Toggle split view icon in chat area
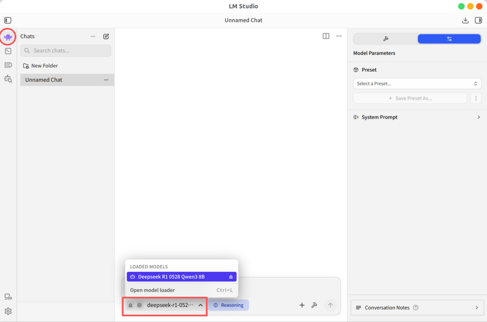This screenshot has width=487, height=322. (x=326, y=36)
